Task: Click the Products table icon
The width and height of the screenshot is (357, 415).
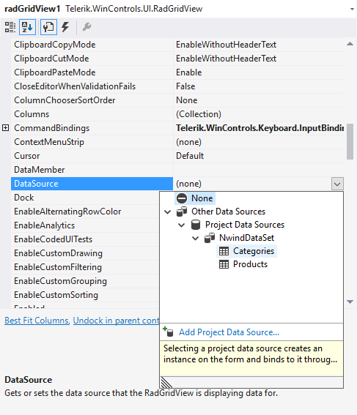Action: (224, 264)
